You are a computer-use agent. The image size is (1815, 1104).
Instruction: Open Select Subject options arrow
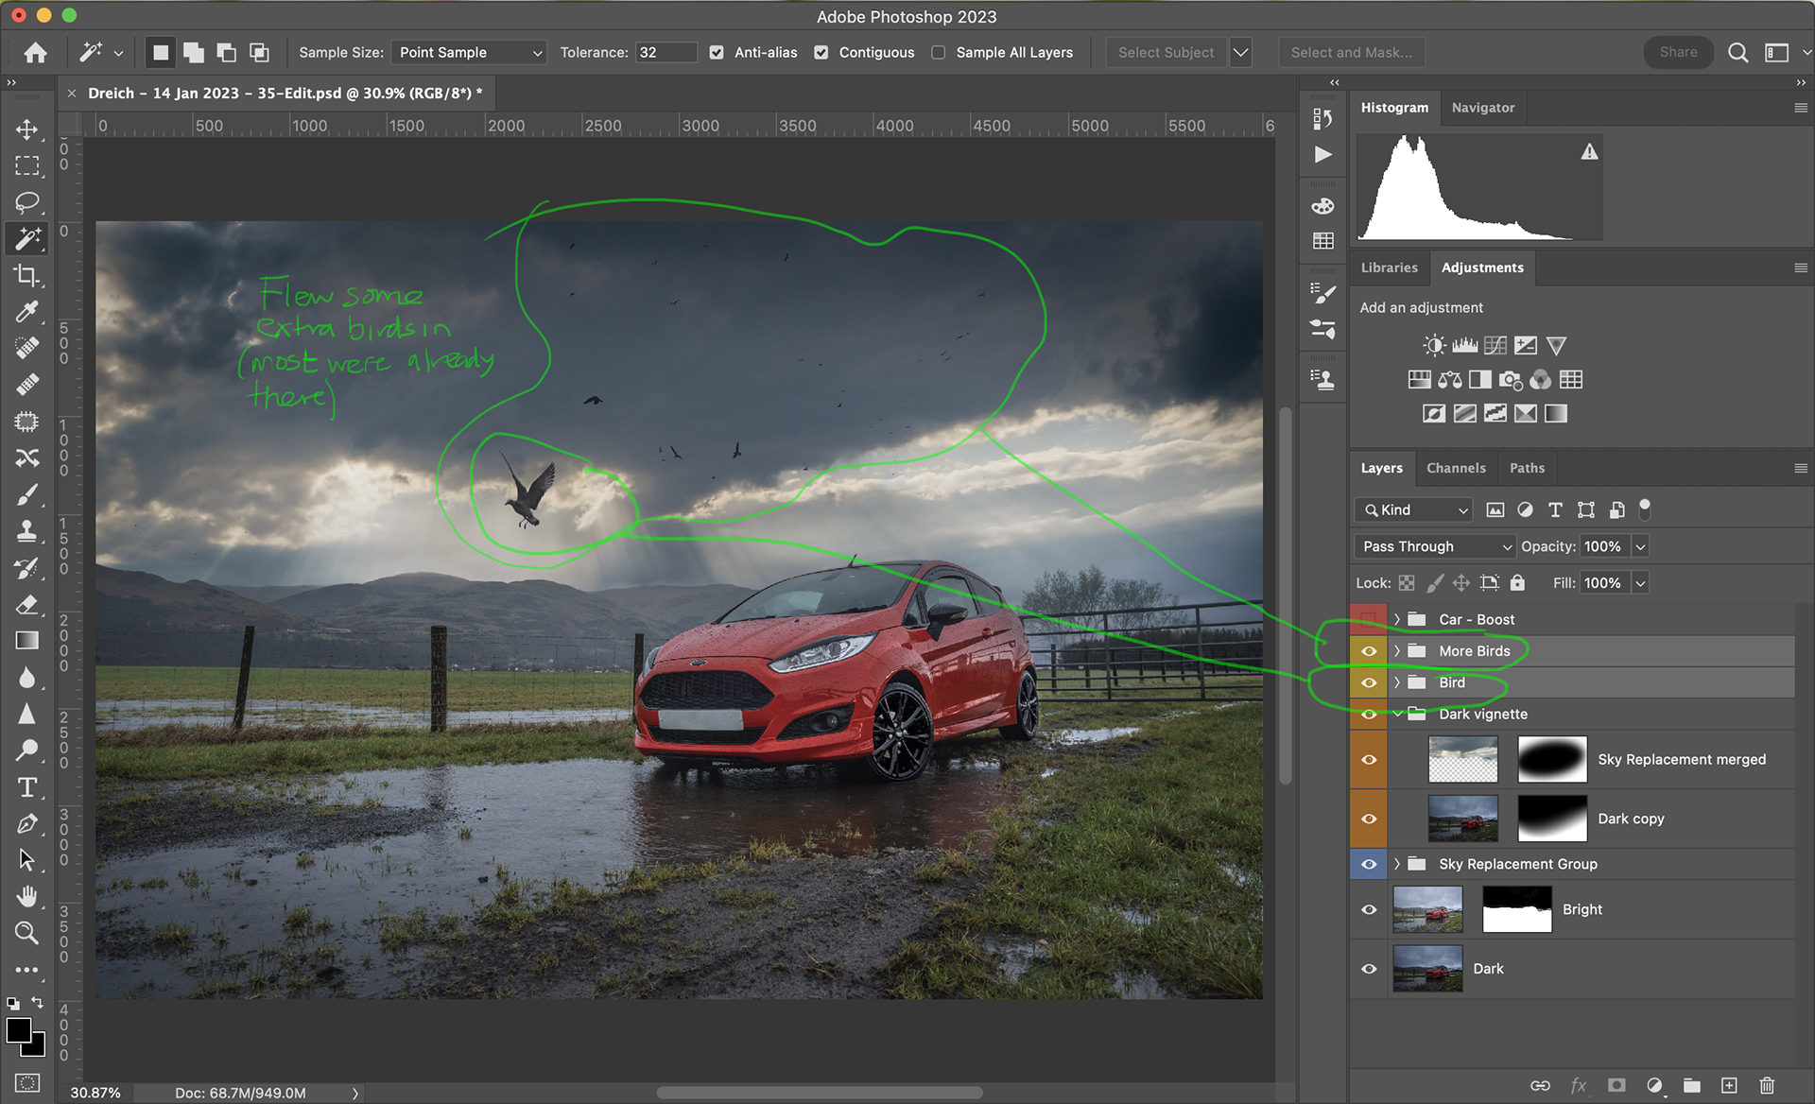point(1241,53)
